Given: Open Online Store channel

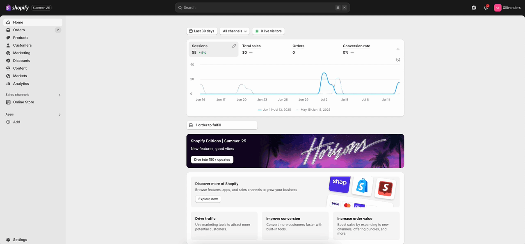Looking at the screenshot, I should pyautogui.click(x=33, y=102).
